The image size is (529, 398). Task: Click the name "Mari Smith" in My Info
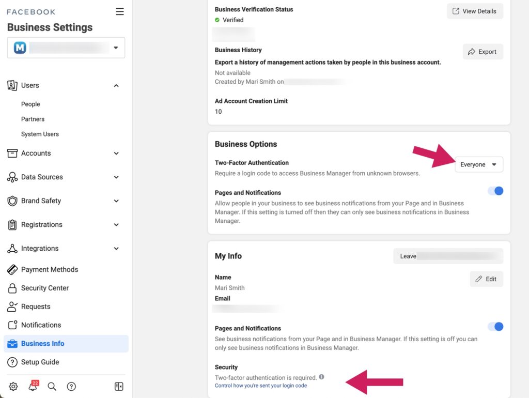pos(229,287)
